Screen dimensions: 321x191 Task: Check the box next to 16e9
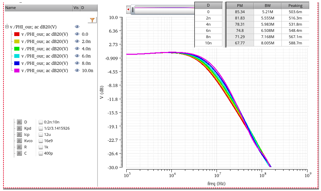pos(41,141)
